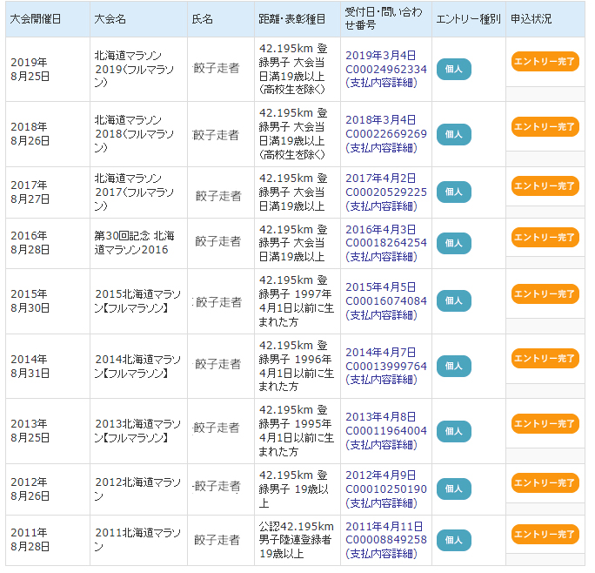Image resolution: width=595 pixels, height=573 pixels.
Task: Click エントリー完了 button for 2014 marathon
Action: pyautogui.click(x=545, y=359)
